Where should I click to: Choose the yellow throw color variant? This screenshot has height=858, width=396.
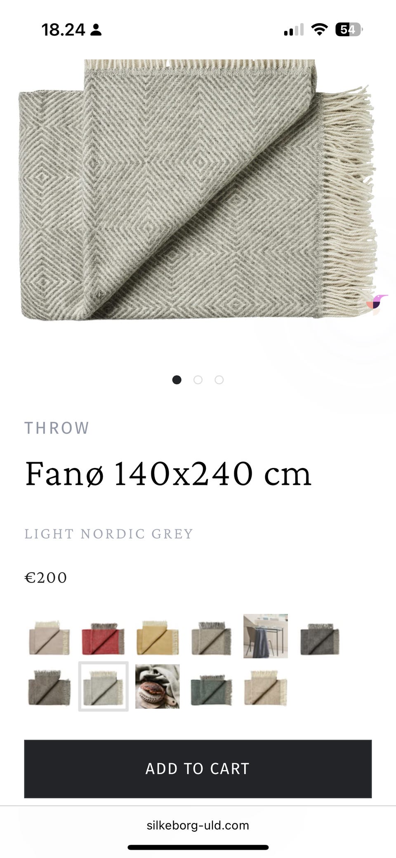(158, 637)
